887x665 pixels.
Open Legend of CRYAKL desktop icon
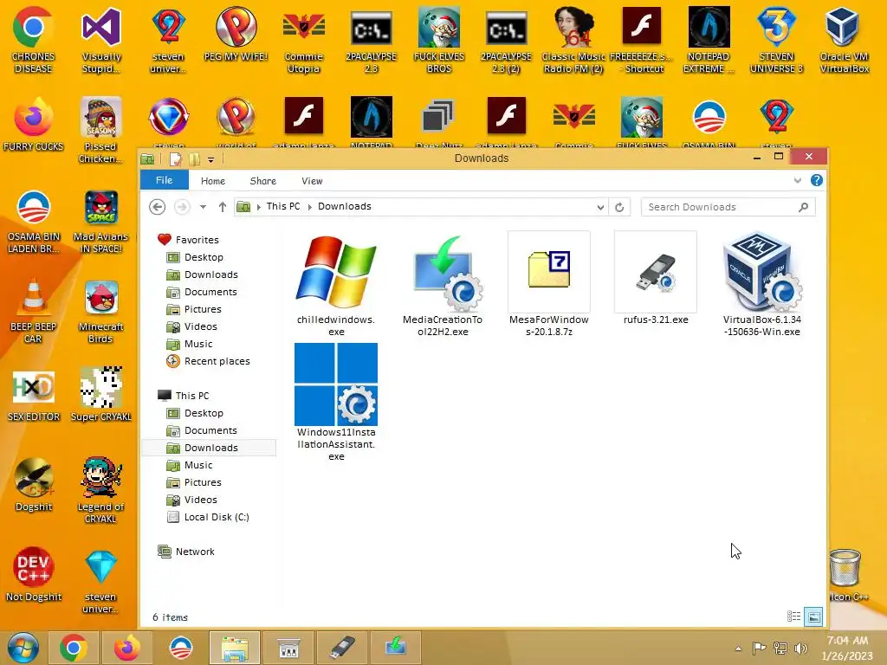click(x=100, y=490)
